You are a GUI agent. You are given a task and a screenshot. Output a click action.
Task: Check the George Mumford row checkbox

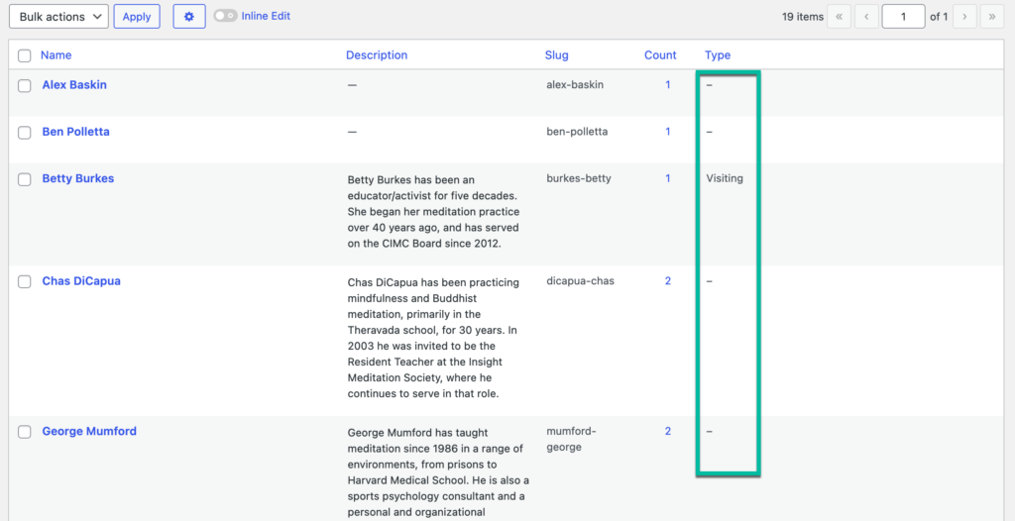tap(25, 432)
